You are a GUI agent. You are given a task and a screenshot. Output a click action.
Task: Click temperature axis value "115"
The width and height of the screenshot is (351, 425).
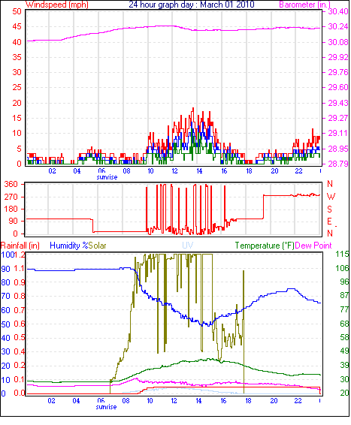[342, 255]
